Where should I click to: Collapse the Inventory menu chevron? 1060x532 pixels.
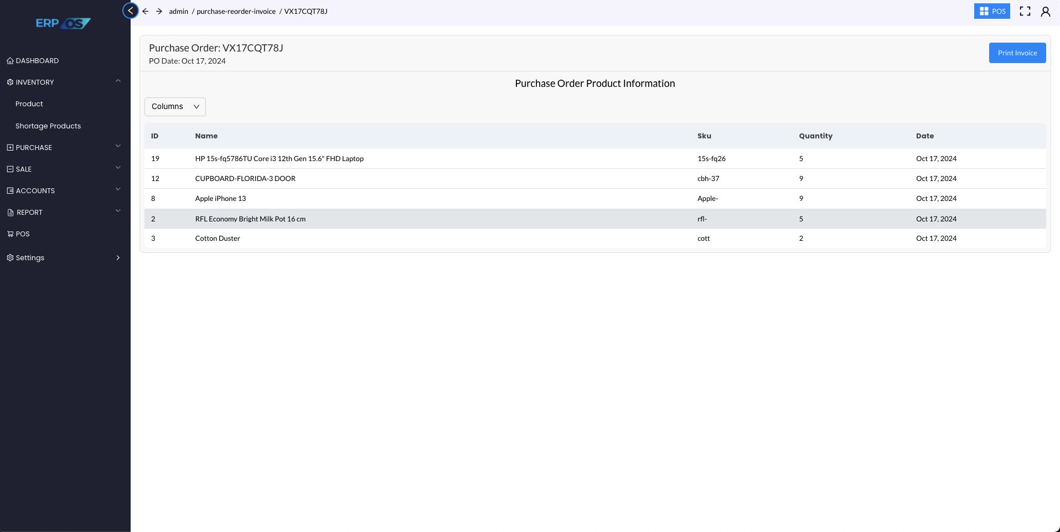[118, 81]
